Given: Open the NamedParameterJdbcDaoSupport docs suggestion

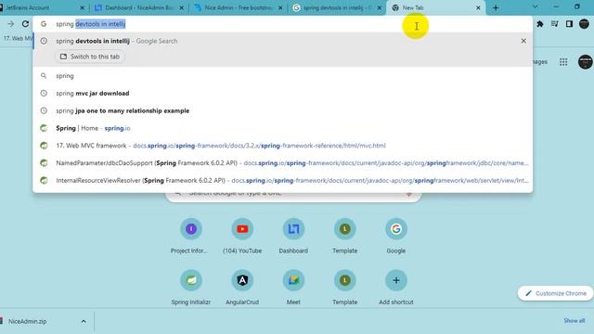Looking at the screenshot, I should click(282, 163).
